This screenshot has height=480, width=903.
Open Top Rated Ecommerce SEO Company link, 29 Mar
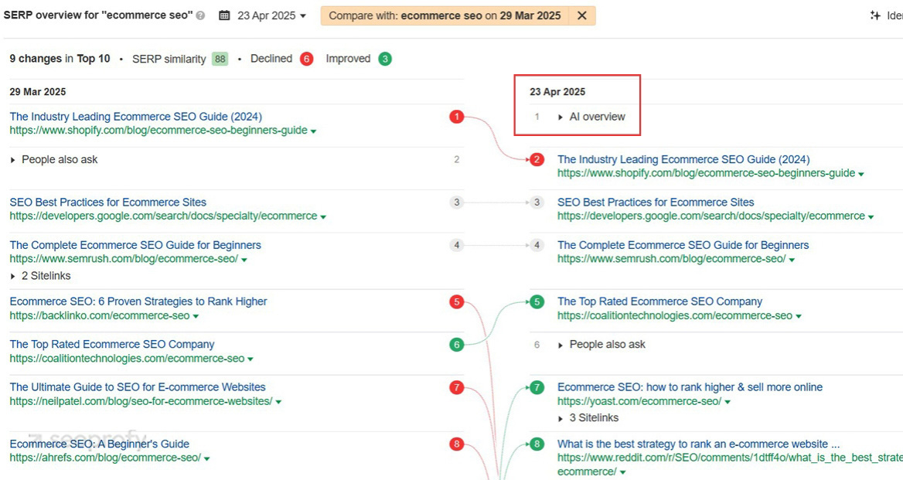point(112,344)
